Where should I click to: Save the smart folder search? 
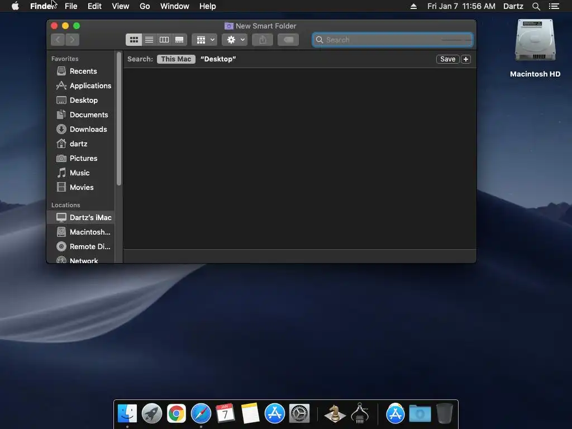[x=447, y=59]
